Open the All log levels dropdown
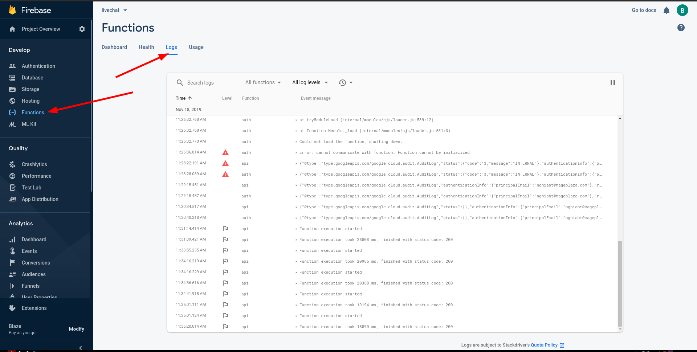Image resolution: width=697 pixels, height=352 pixels. (310, 83)
